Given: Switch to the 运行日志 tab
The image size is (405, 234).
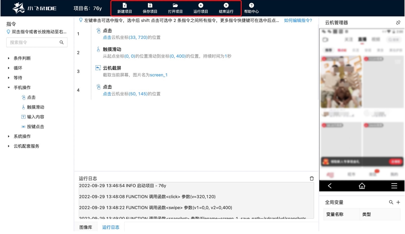Looking at the screenshot, I should [x=111, y=227].
